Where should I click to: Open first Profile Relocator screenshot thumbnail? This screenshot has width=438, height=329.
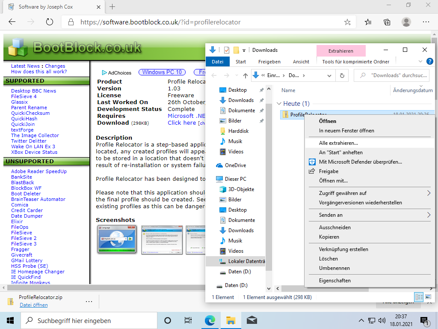[117, 239]
